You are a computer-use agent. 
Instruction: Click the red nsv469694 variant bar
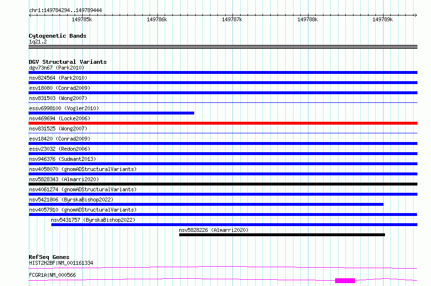coord(223,123)
